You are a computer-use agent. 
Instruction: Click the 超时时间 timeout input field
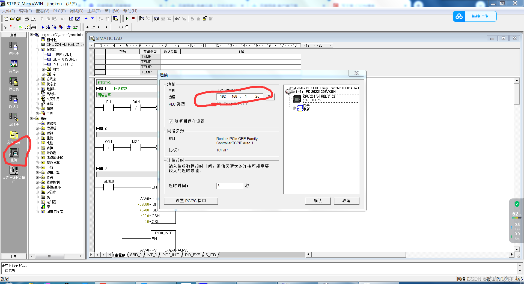coord(230,186)
